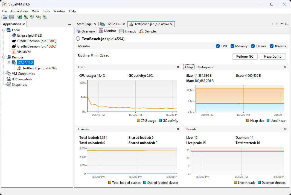Click Gradle Daemon pid 16600 elephant icon

[x=14, y=46]
